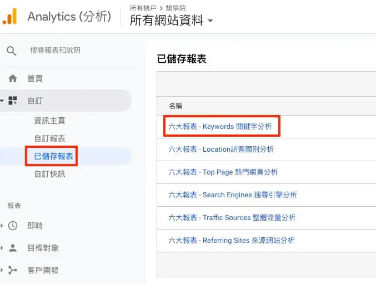Open the Search Engines 搜尋引擎分析 report
Image resolution: width=376 pixels, height=284 pixels.
tap(233, 195)
